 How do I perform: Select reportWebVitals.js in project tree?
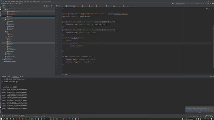11,50
